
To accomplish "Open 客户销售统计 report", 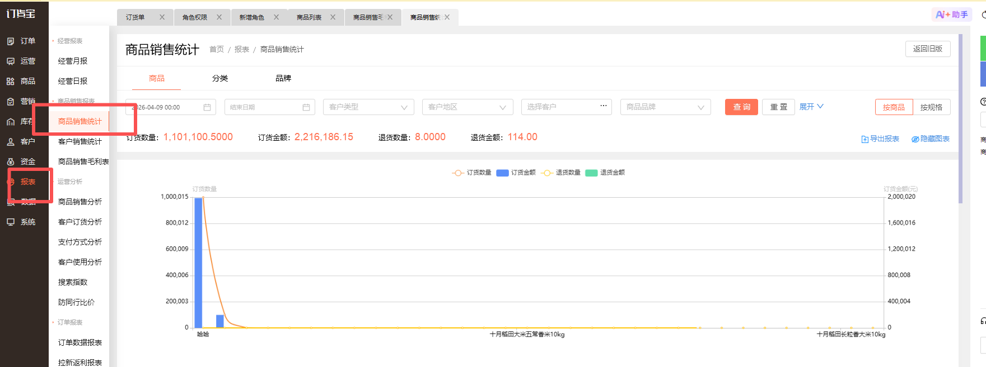I will tap(80, 141).
